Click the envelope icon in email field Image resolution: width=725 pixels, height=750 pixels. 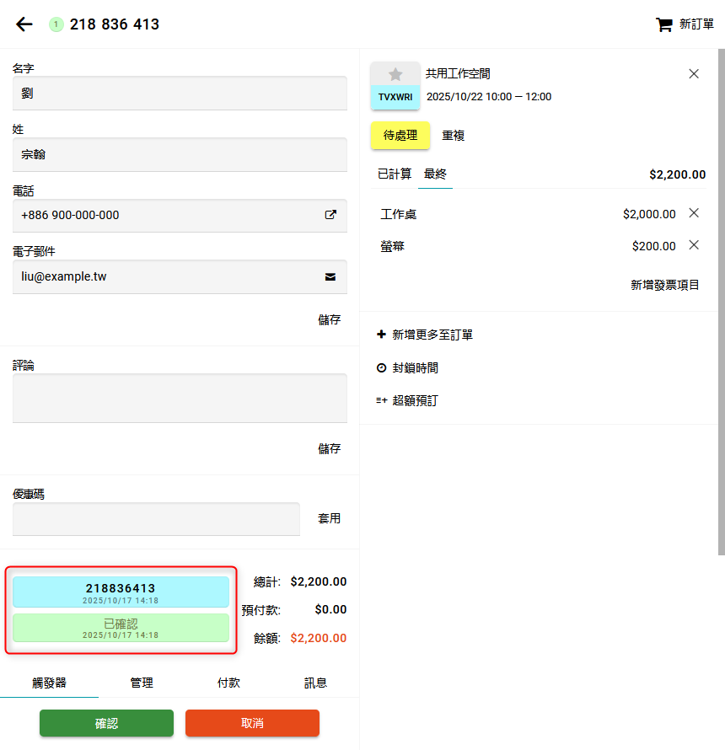point(330,276)
